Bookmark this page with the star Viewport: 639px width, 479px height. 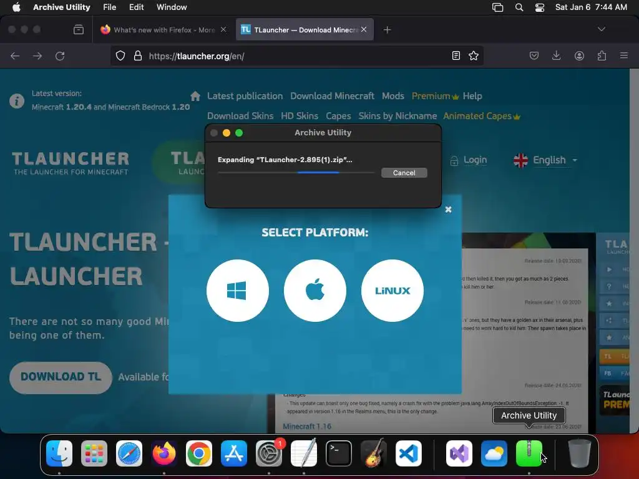tap(474, 56)
